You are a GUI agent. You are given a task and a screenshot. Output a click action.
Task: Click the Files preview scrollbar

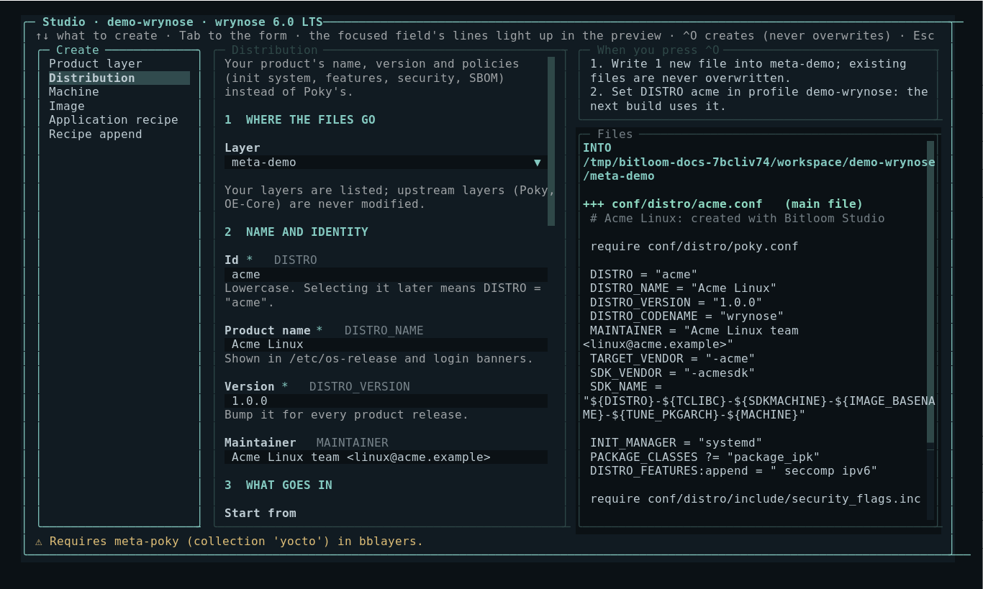pos(930,292)
